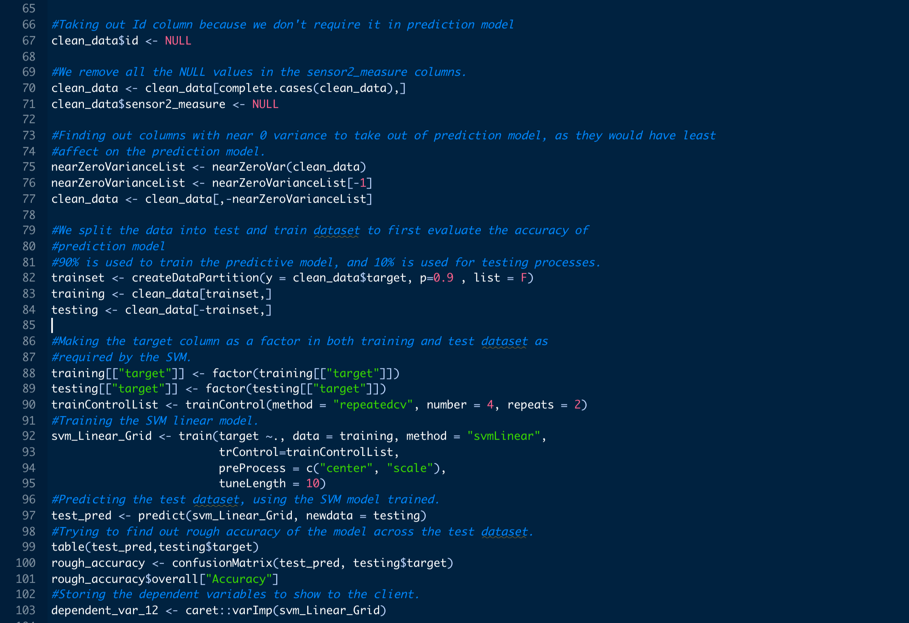Click the "svmLinear" method string
Screen dimensions: 909x623
pyautogui.click(x=504, y=436)
